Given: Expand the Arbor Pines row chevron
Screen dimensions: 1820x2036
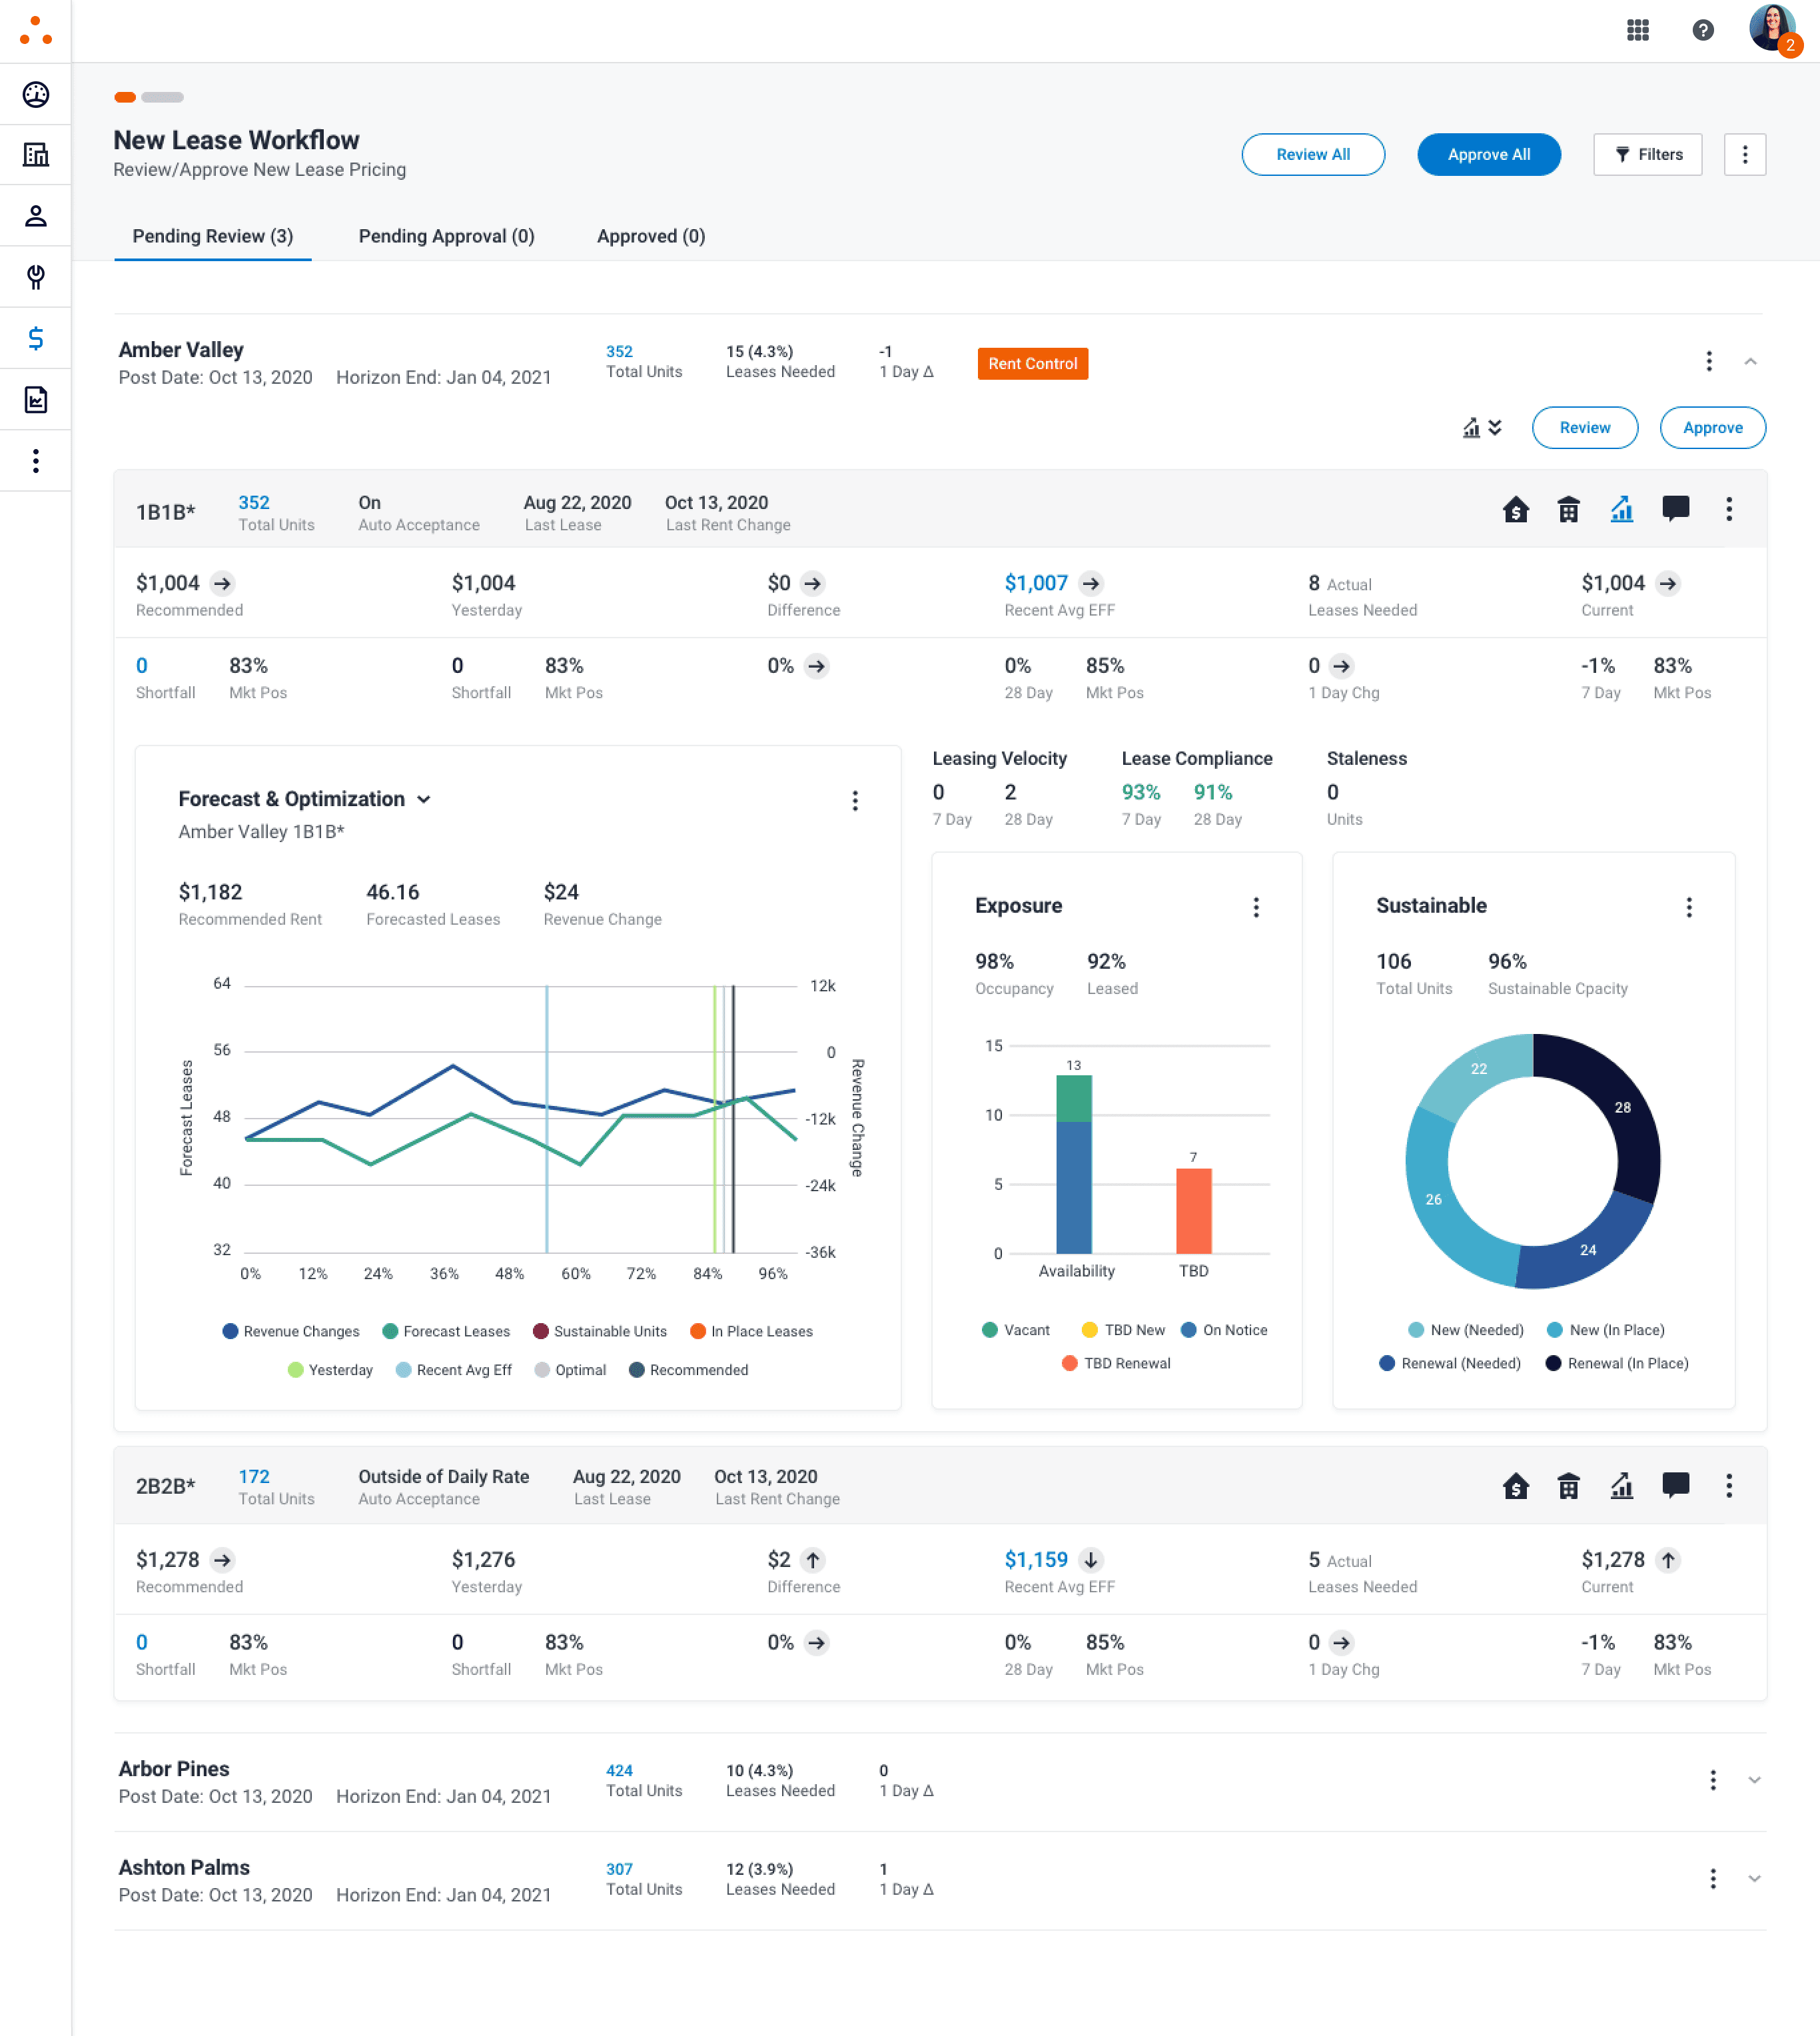Looking at the screenshot, I should coord(1754,1780).
